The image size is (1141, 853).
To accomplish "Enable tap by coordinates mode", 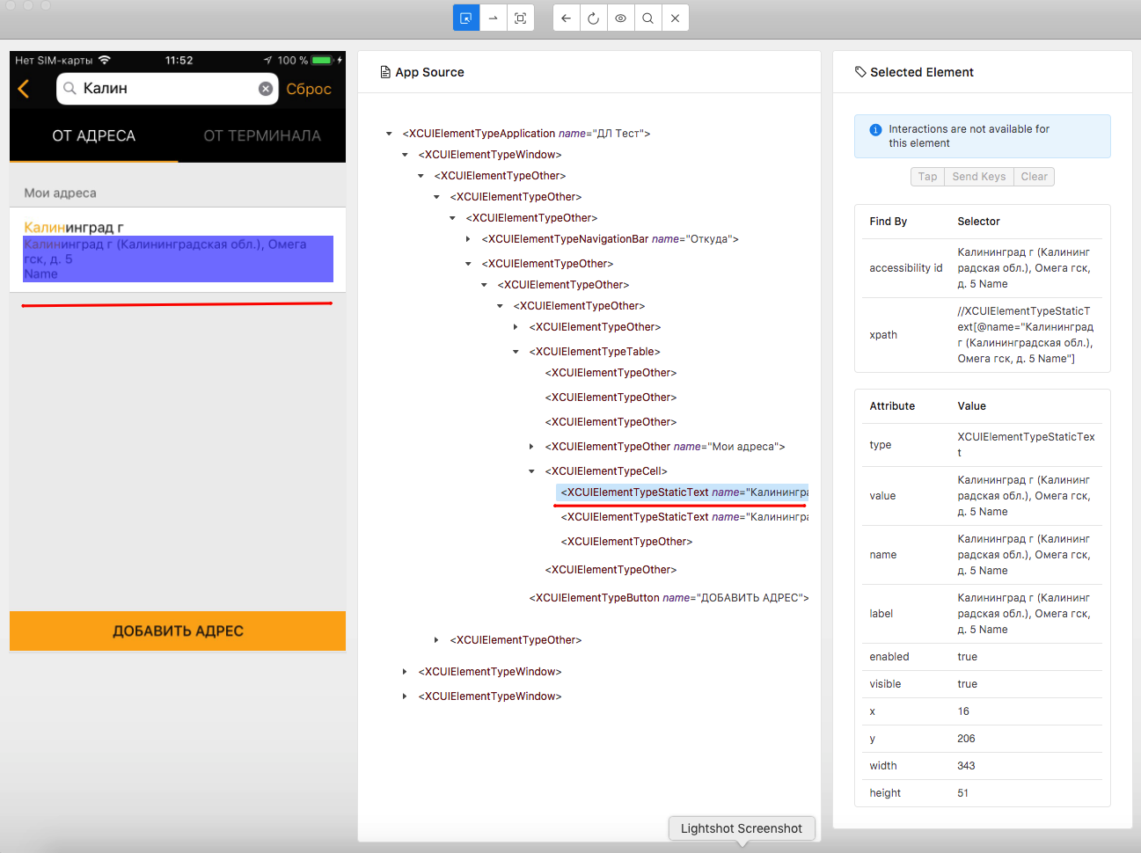I will pyautogui.click(x=520, y=18).
